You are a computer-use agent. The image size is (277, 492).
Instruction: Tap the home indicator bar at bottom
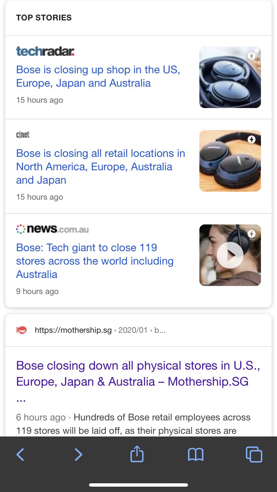pyautogui.click(x=138, y=485)
